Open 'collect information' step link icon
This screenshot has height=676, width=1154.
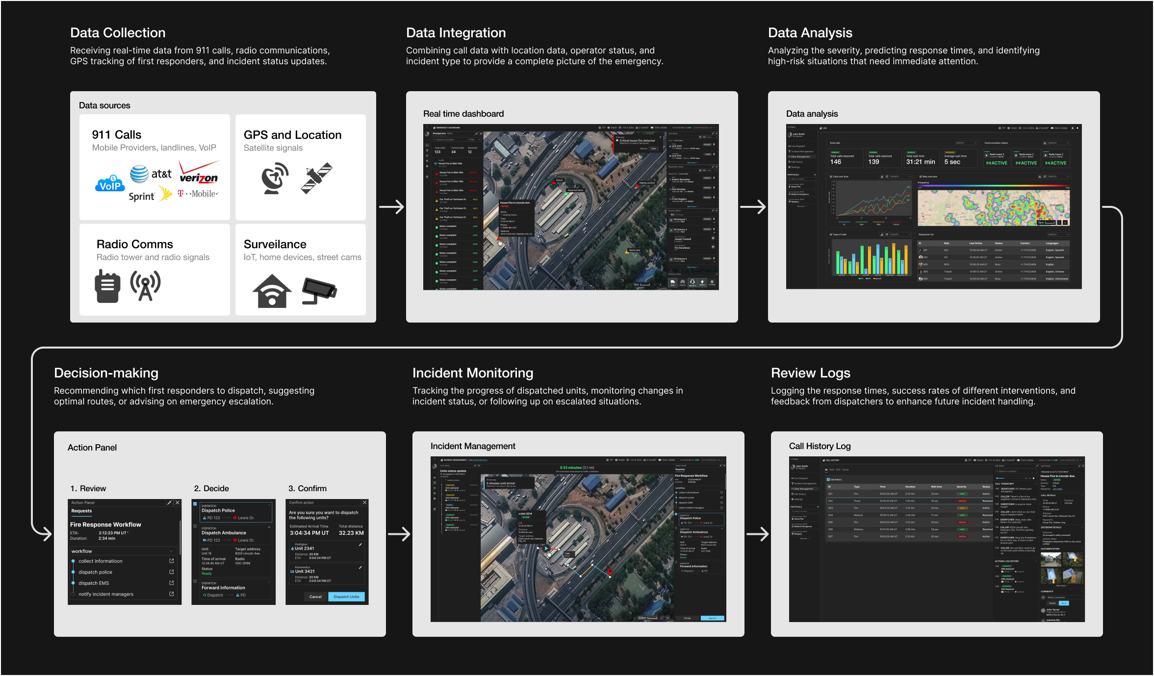point(172,561)
